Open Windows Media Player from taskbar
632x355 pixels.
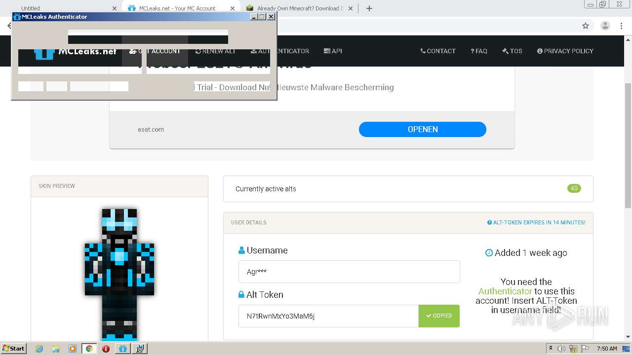click(73, 349)
